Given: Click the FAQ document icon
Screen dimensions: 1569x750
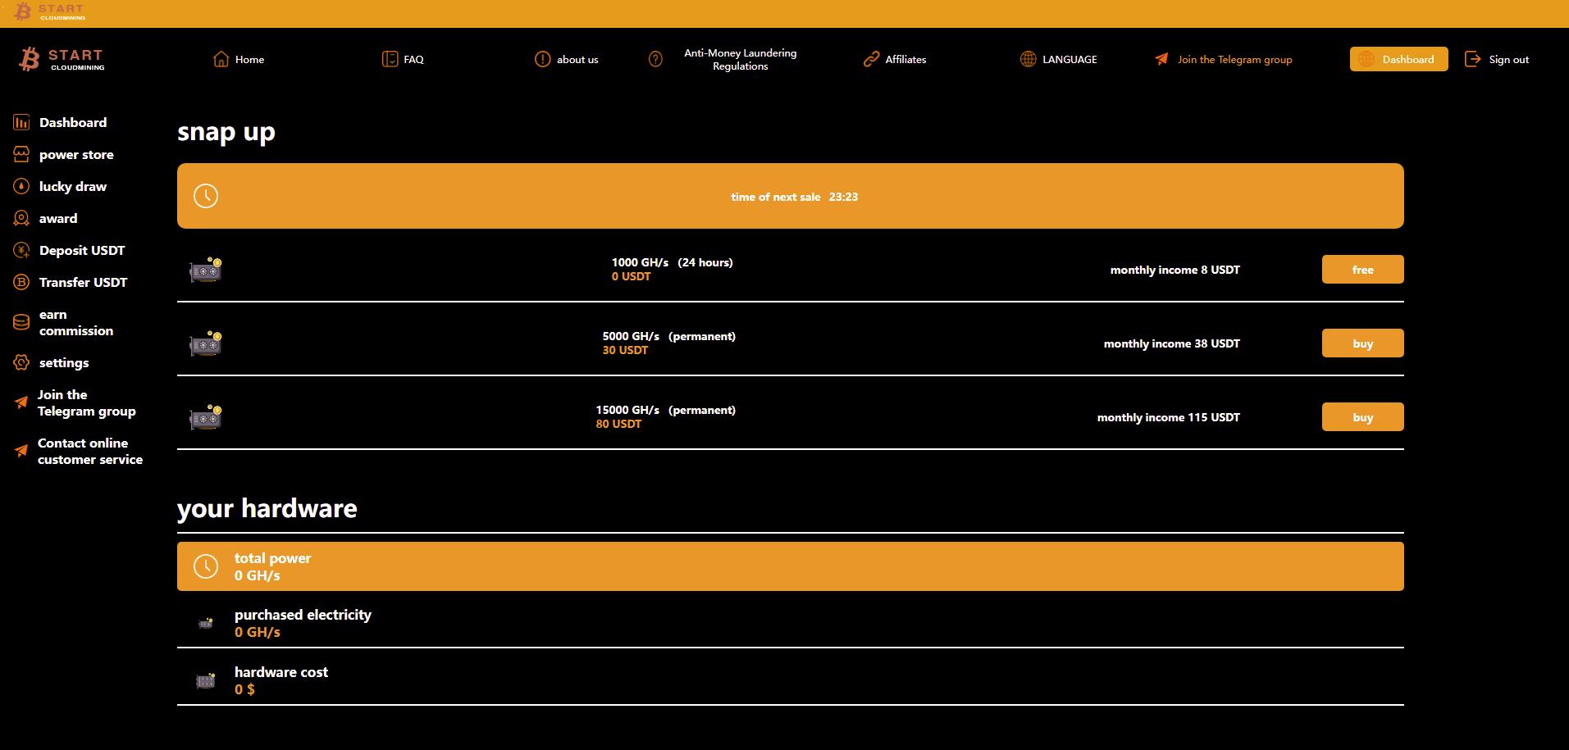Looking at the screenshot, I should (x=390, y=59).
